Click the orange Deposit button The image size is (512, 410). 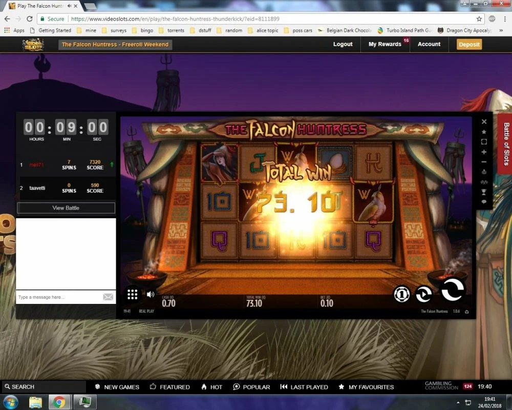(x=469, y=45)
